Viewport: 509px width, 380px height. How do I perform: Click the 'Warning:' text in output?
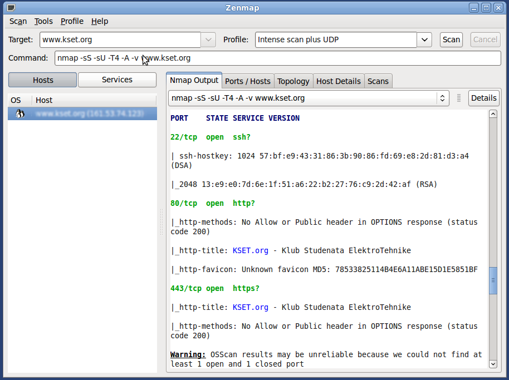click(x=188, y=355)
